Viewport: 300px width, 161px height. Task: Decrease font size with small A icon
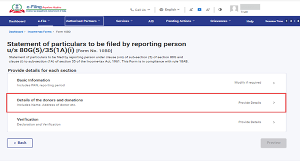[x=191, y=10]
